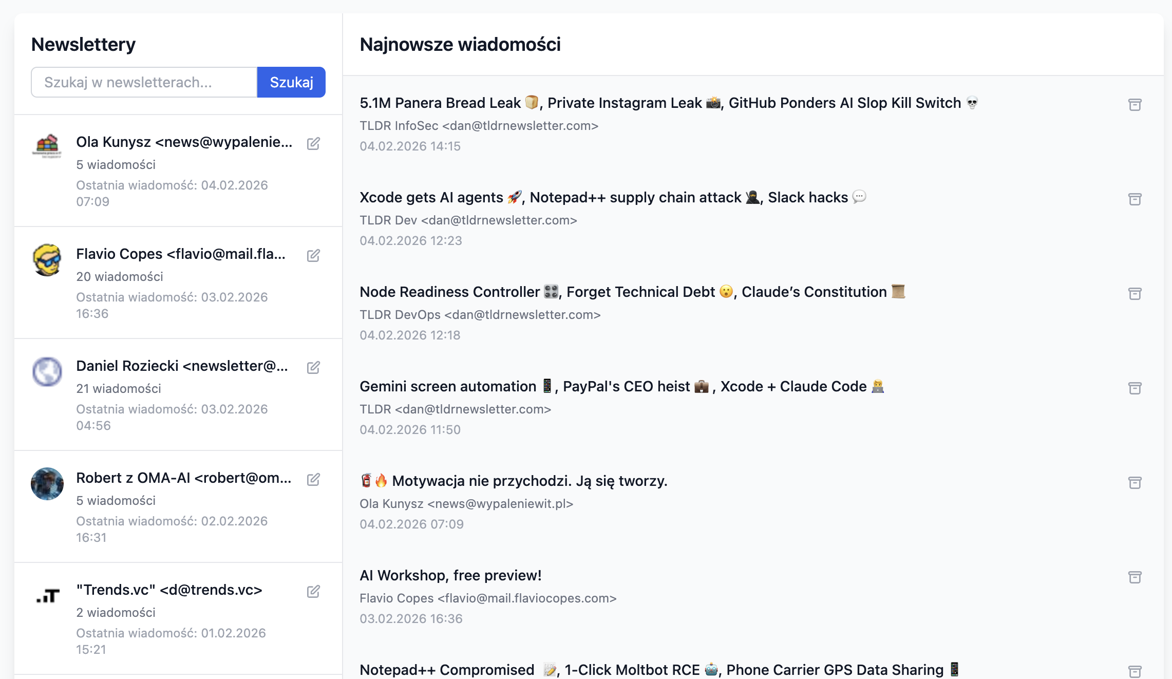Click sender 'TLDR InfoSec <dan@tldrnewsletter.com>'
The width and height of the screenshot is (1172, 679).
click(x=479, y=126)
